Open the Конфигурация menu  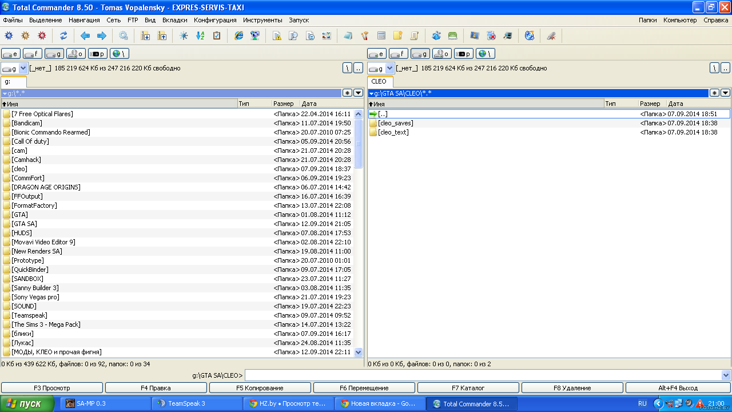(215, 20)
